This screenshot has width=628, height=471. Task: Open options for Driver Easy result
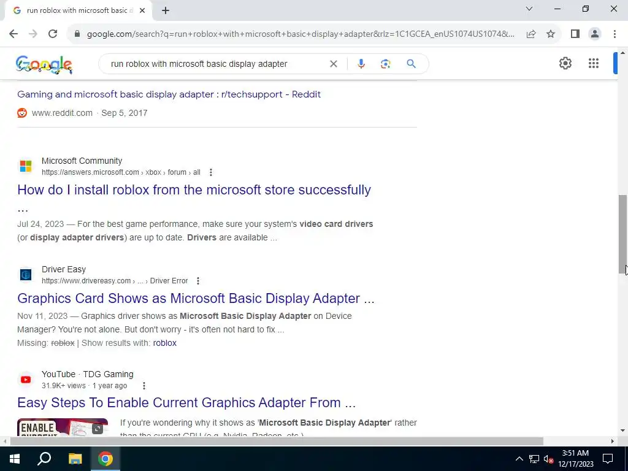(198, 281)
